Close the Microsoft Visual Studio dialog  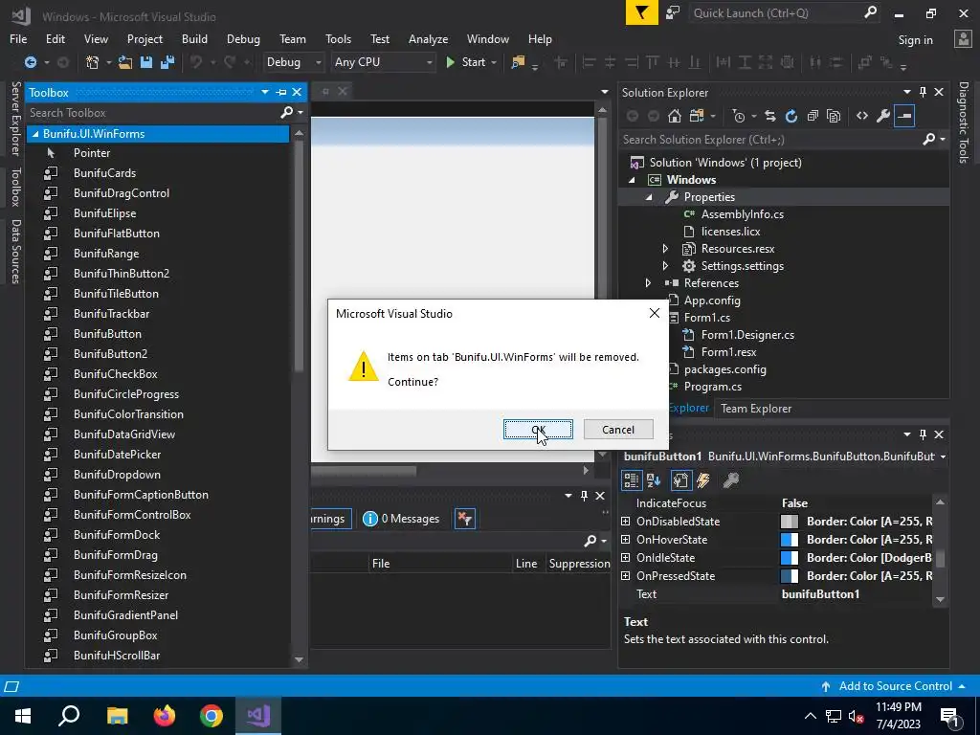pos(655,313)
